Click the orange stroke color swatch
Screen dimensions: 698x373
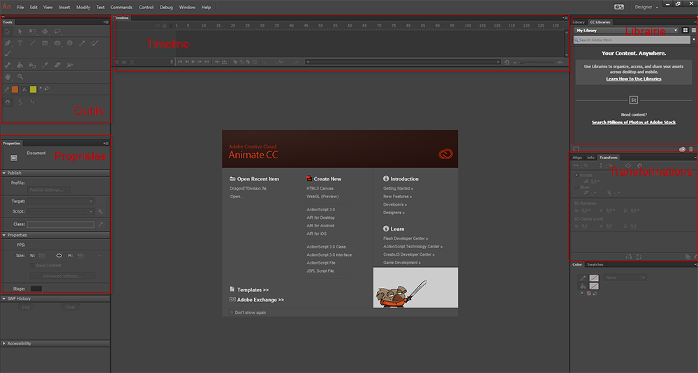[x=15, y=89]
